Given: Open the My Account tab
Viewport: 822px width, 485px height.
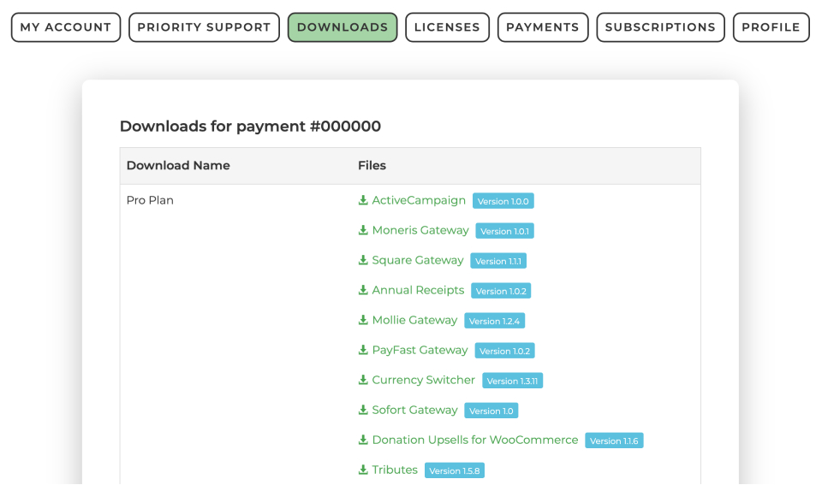Looking at the screenshot, I should (x=66, y=27).
